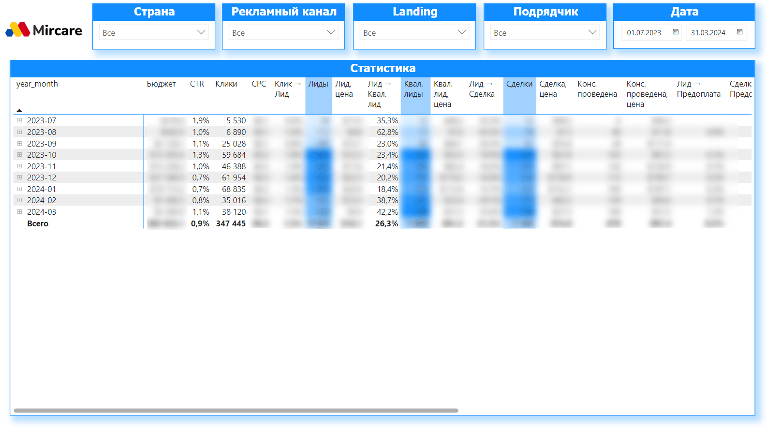Screen dimensions: 767x429
Task: Click clicks value 6 890
Action: (x=236, y=132)
